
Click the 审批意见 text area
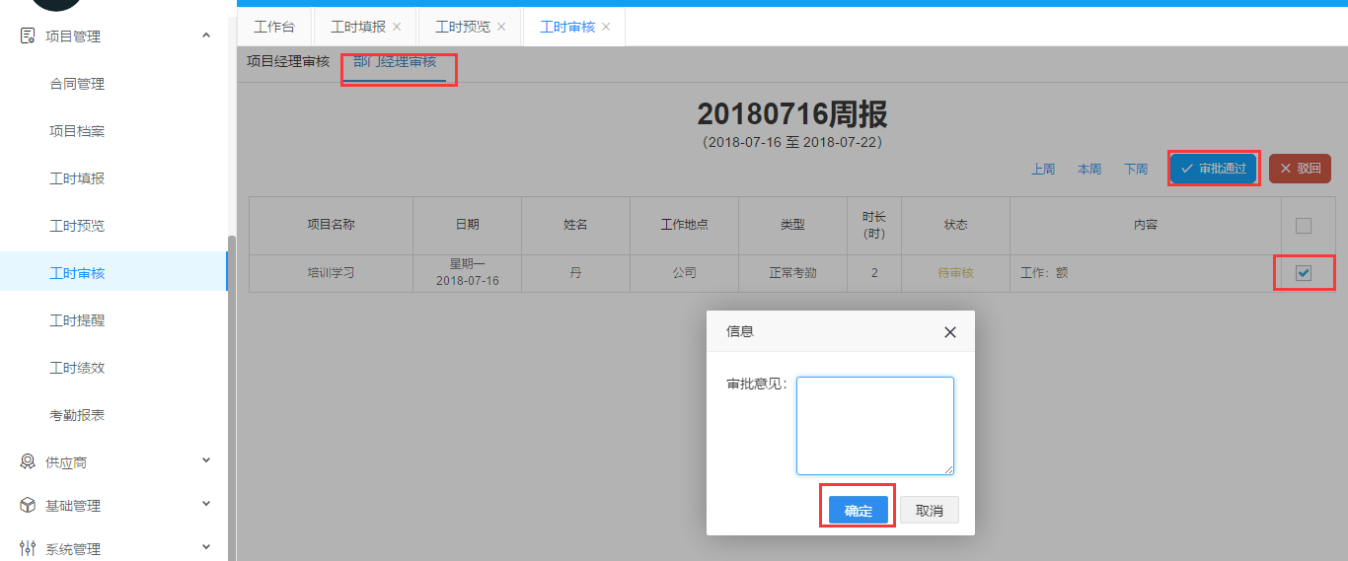pyautogui.click(x=874, y=425)
